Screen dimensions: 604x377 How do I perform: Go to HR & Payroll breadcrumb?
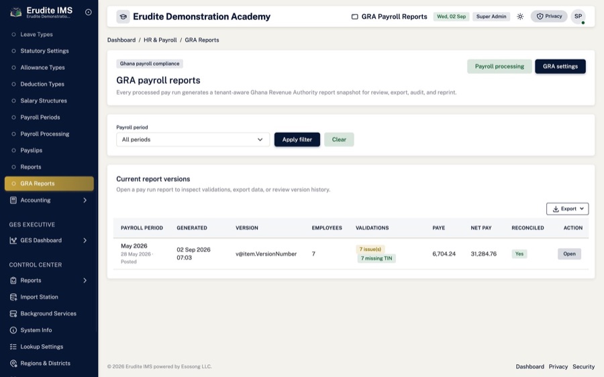(160, 40)
